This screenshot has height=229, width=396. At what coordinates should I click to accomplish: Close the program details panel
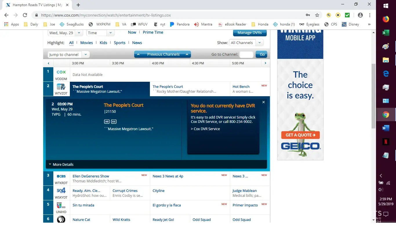(x=264, y=102)
